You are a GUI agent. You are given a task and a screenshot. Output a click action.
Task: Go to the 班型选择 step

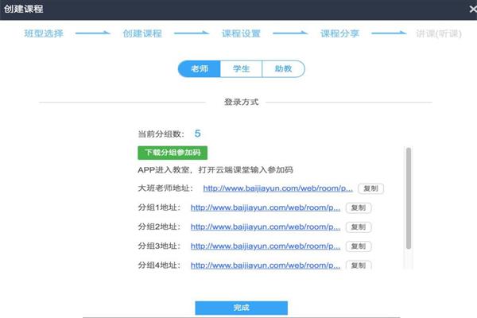pyautogui.click(x=44, y=34)
